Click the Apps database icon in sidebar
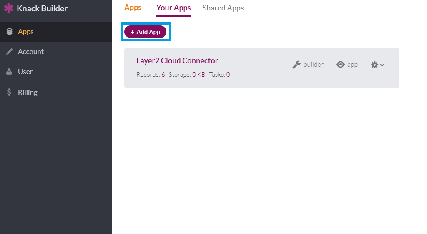Screen dimensions: 427x234 pyautogui.click(x=9, y=32)
